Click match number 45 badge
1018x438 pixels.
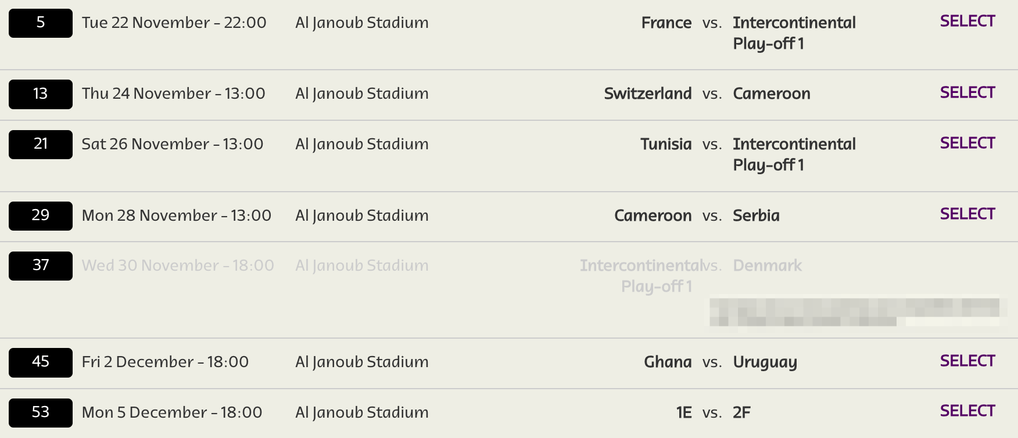click(41, 362)
